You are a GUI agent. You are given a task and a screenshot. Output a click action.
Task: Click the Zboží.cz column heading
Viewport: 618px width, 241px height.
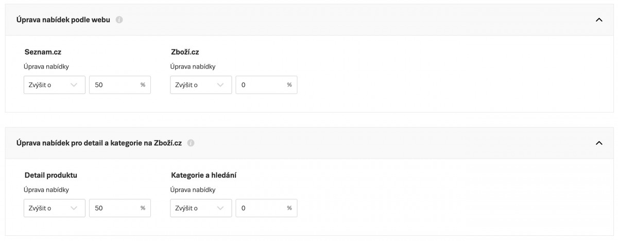(185, 52)
